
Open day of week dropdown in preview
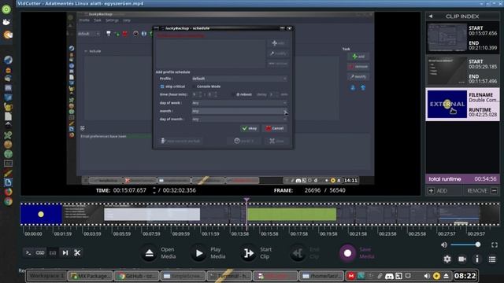(239, 103)
